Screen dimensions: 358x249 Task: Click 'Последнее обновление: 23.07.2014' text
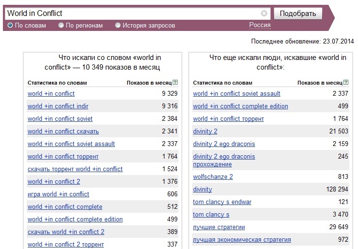pos(302,42)
